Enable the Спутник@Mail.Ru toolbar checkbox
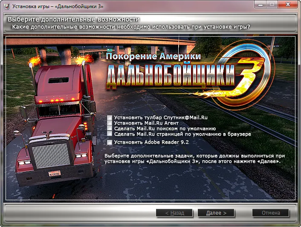301x227 pixels. pyautogui.click(x=110, y=117)
